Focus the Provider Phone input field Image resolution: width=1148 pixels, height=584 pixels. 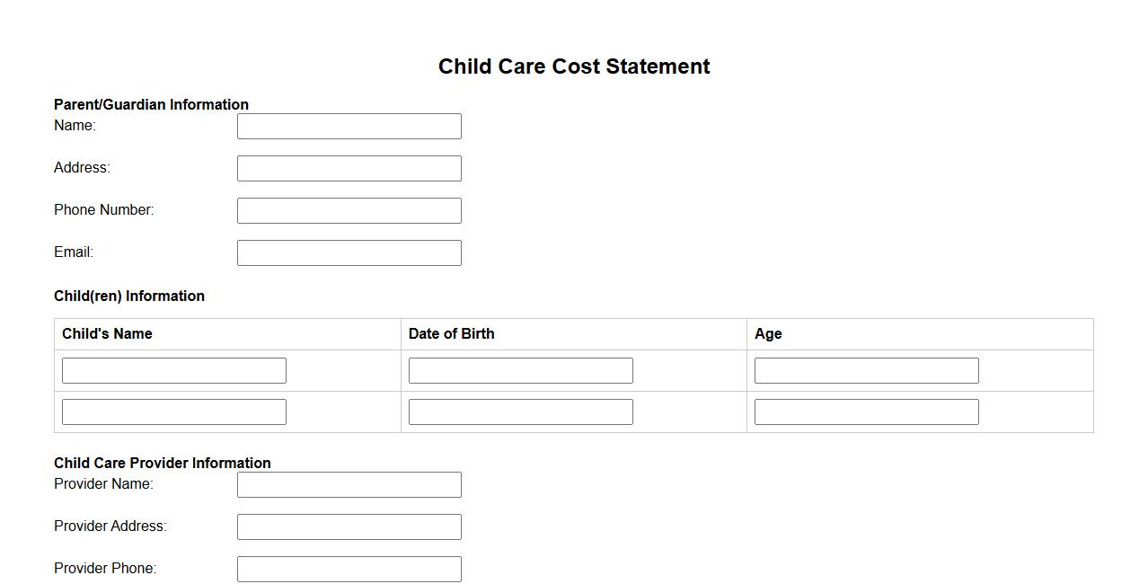coord(349,570)
